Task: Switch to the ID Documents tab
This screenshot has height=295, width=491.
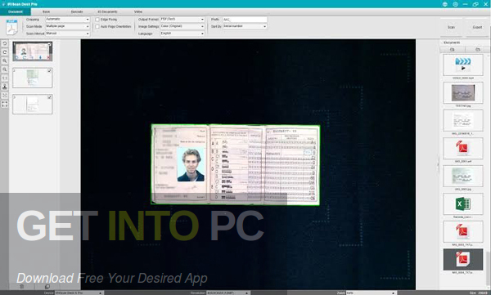Action: [107, 11]
